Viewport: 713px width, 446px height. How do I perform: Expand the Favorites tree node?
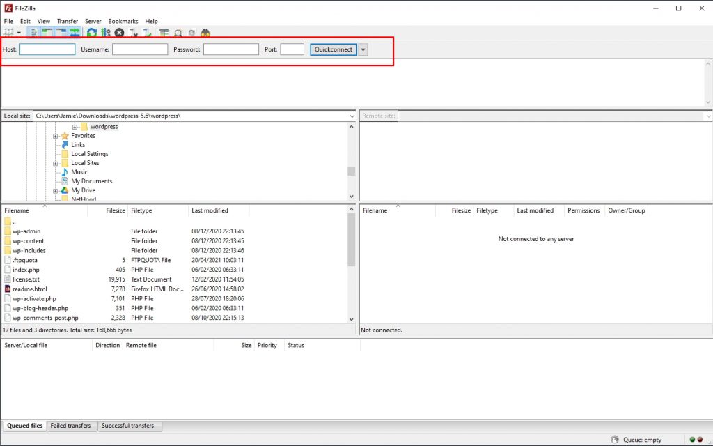point(56,136)
